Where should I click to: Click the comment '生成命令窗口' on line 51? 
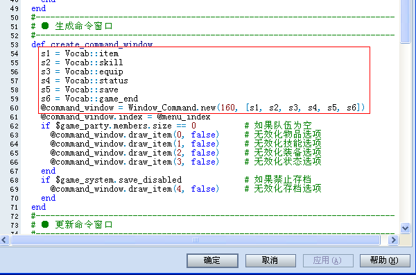84,26
